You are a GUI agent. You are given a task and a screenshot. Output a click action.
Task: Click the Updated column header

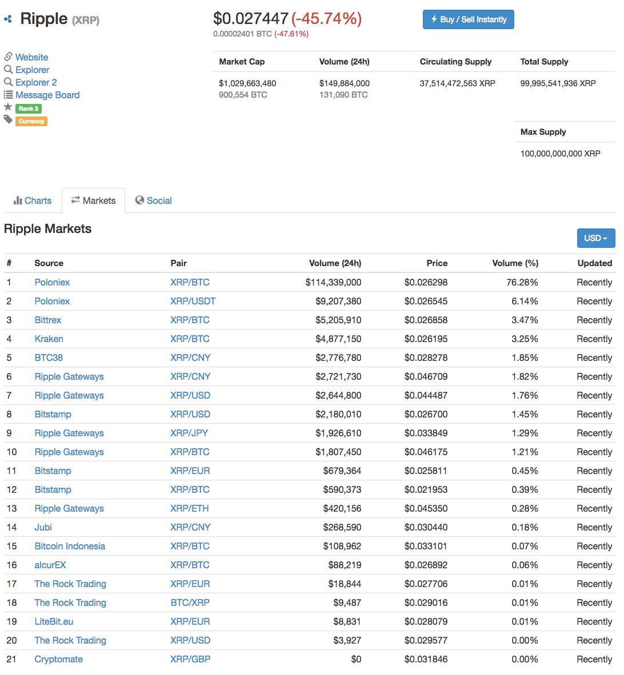pyautogui.click(x=595, y=263)
